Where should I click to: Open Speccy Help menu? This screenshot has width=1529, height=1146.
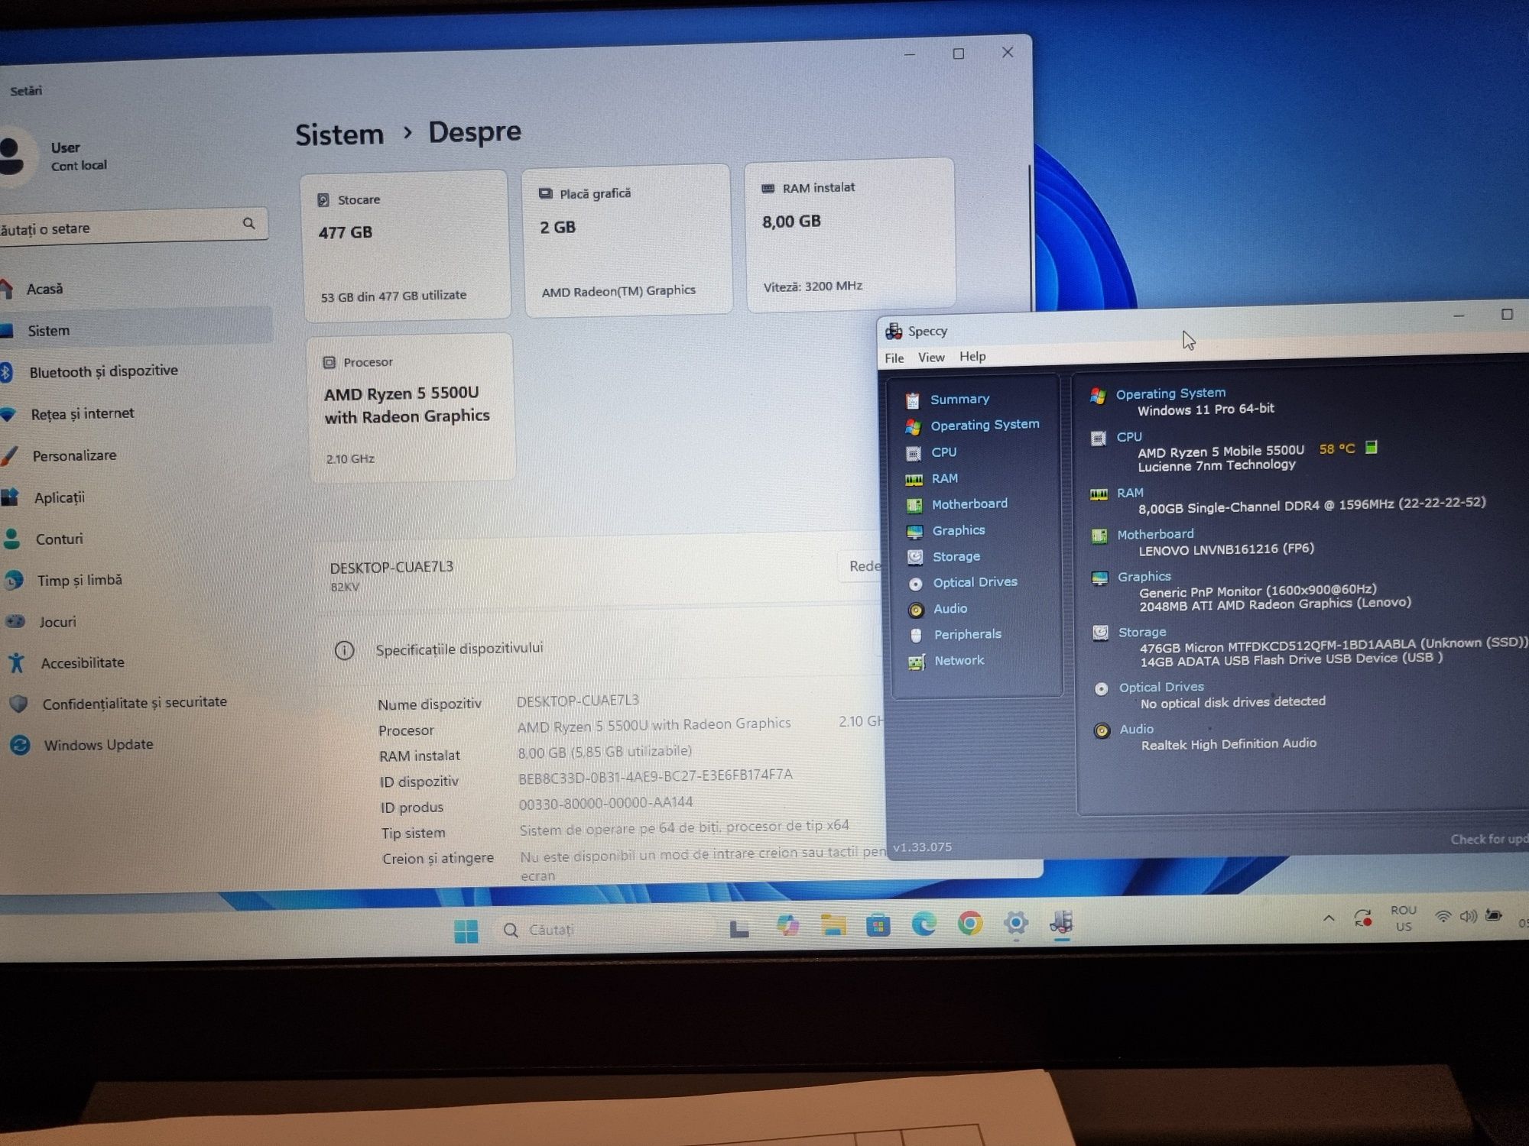(972, 357)
